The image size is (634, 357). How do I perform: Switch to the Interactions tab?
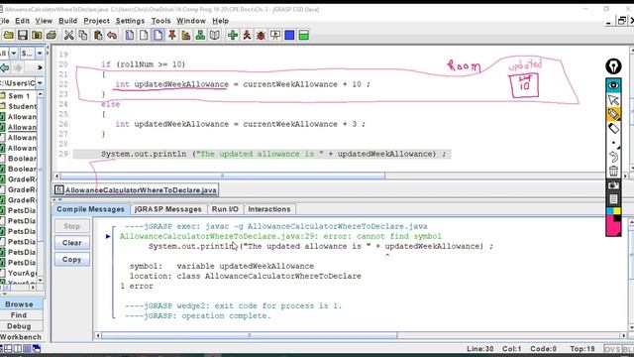269,209
